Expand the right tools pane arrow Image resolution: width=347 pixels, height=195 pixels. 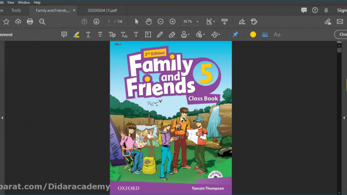(344, 118)
